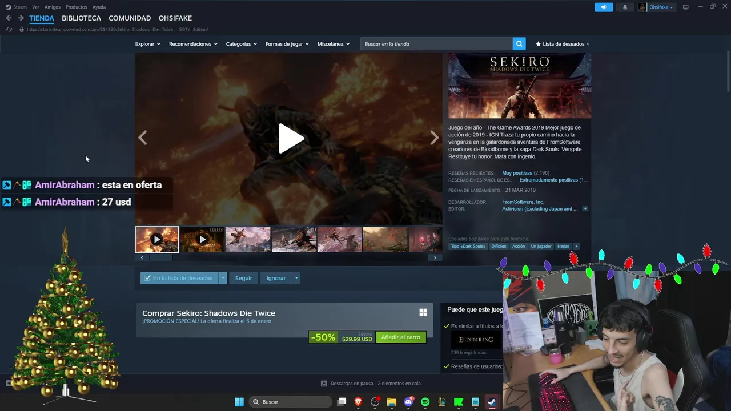Show more tags with the plus button

[x=576, y=246]
